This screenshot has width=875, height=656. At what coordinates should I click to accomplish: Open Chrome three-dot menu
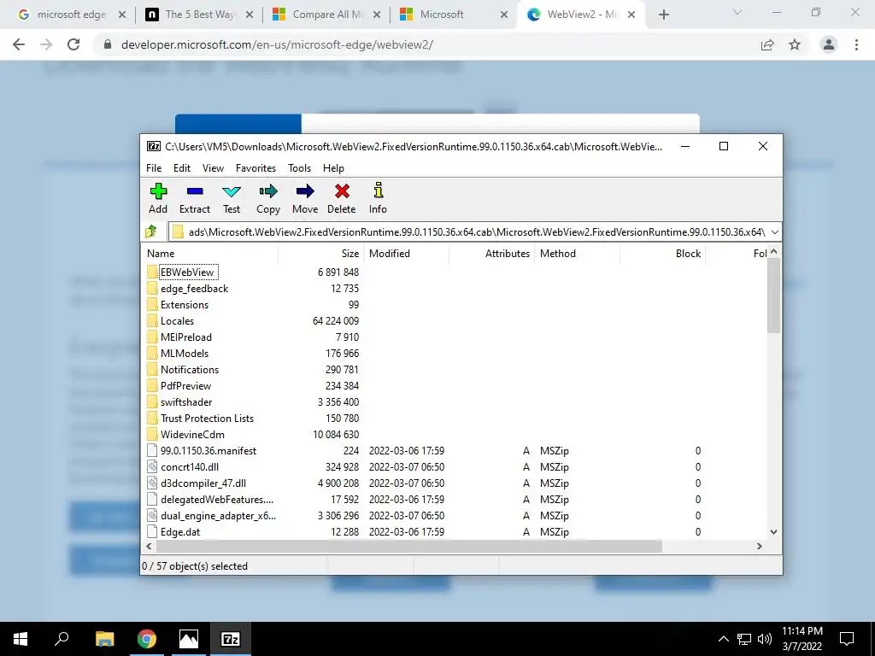pyautogui.click(x=856, y=44)
